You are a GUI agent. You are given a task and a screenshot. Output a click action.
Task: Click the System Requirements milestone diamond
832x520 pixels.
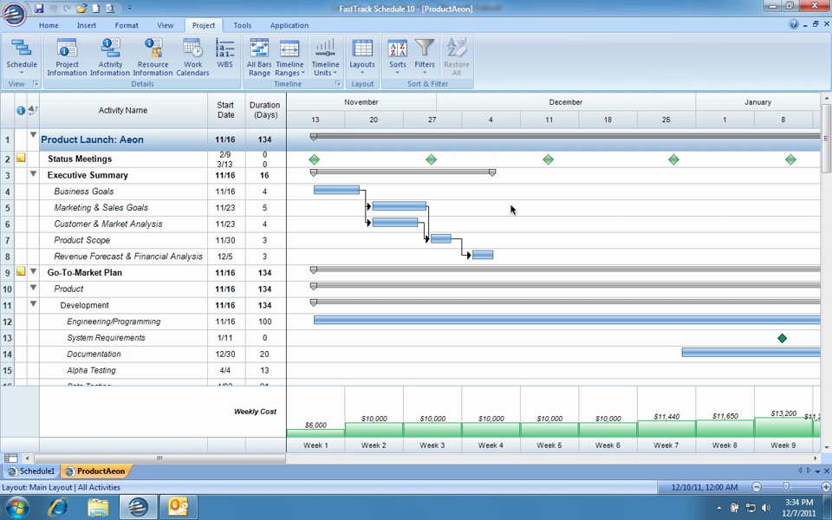[x=782, y=338]
